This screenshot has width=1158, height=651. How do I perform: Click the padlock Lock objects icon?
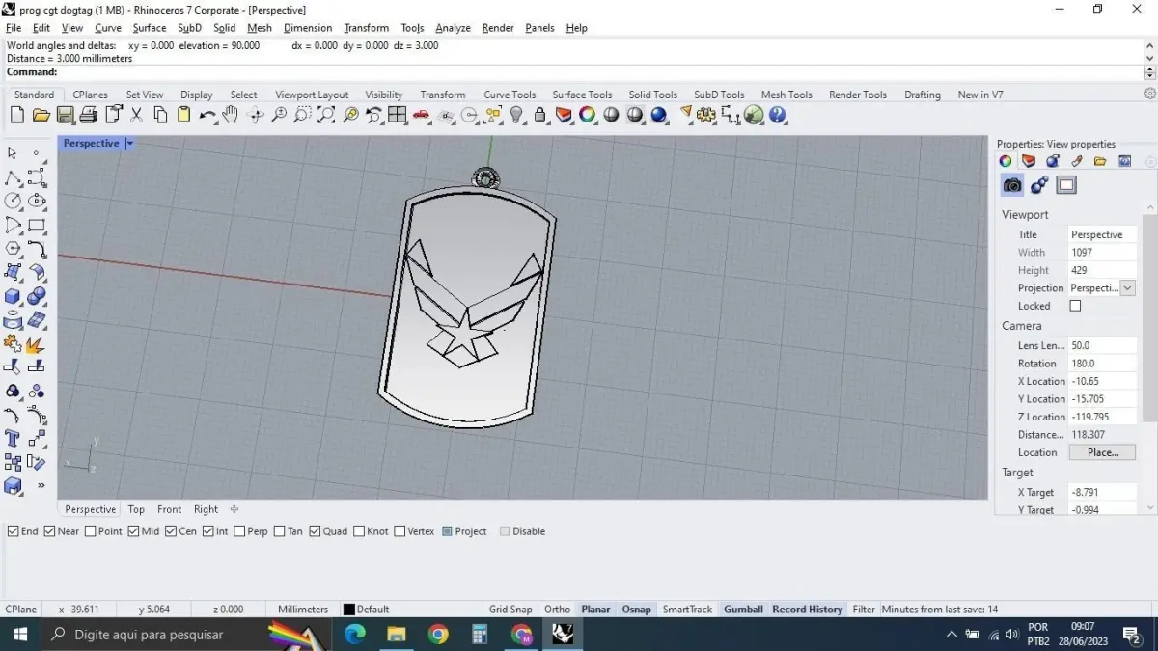539,115
